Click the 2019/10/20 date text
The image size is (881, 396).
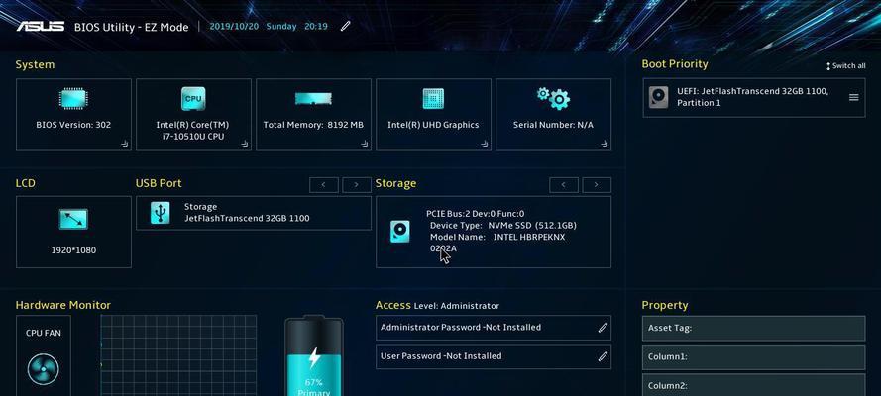[x=234, y=26]
